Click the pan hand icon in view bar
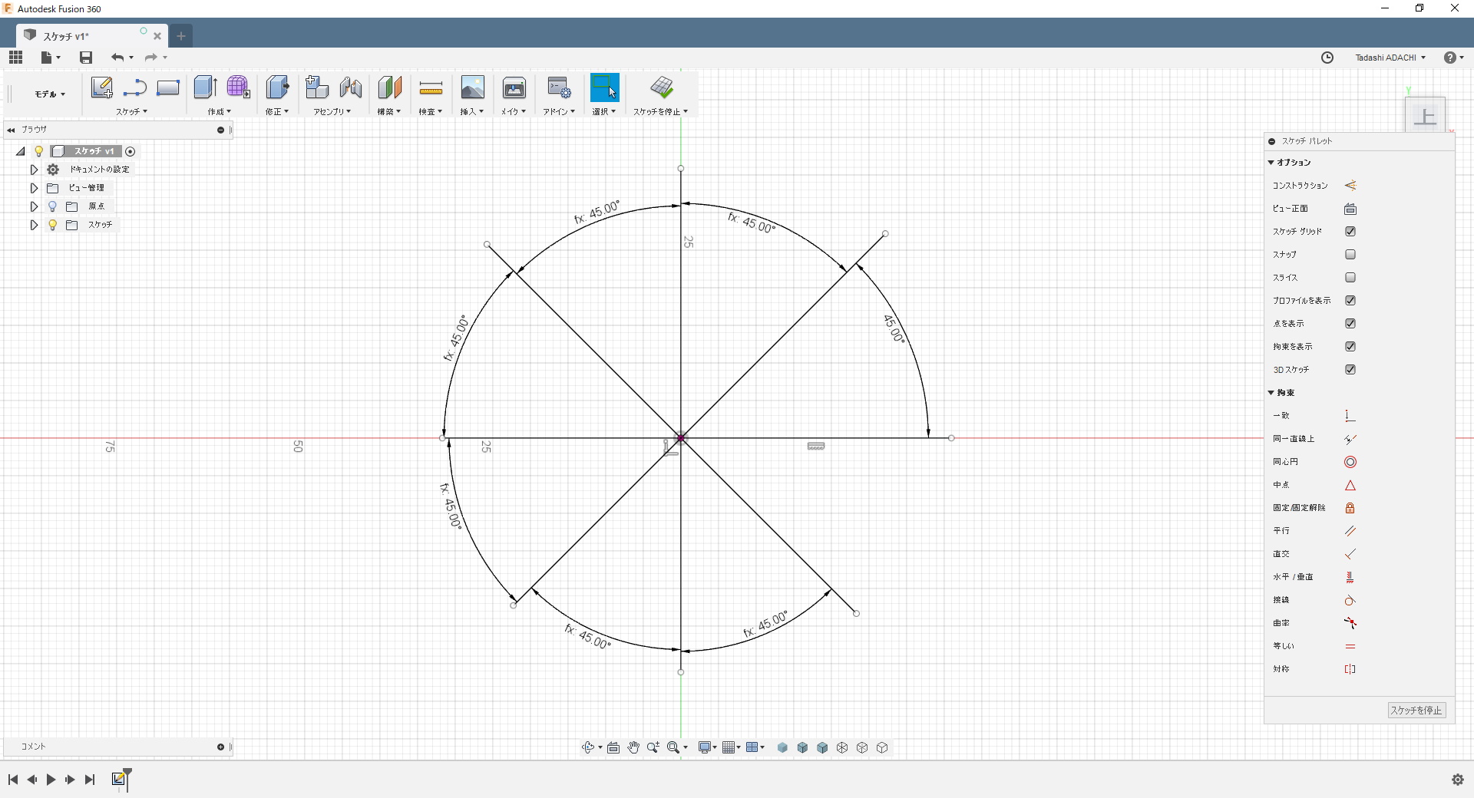1474x798 pixels. coord(633,747)
